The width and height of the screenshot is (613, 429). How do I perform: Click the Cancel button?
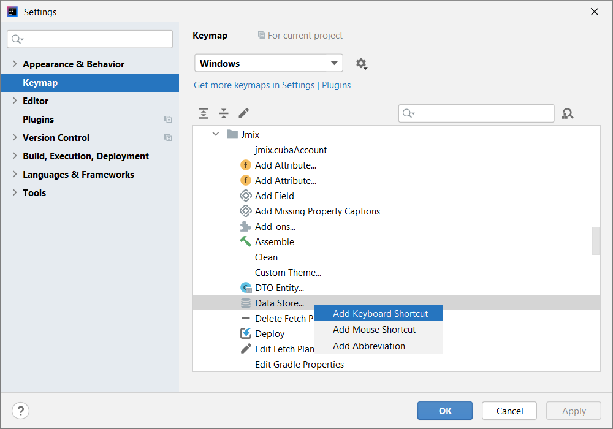pyautogui.click(x=509, y=411)
